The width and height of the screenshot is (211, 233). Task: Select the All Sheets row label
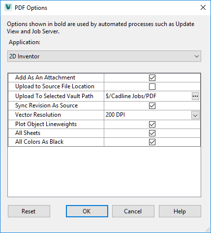28,133
